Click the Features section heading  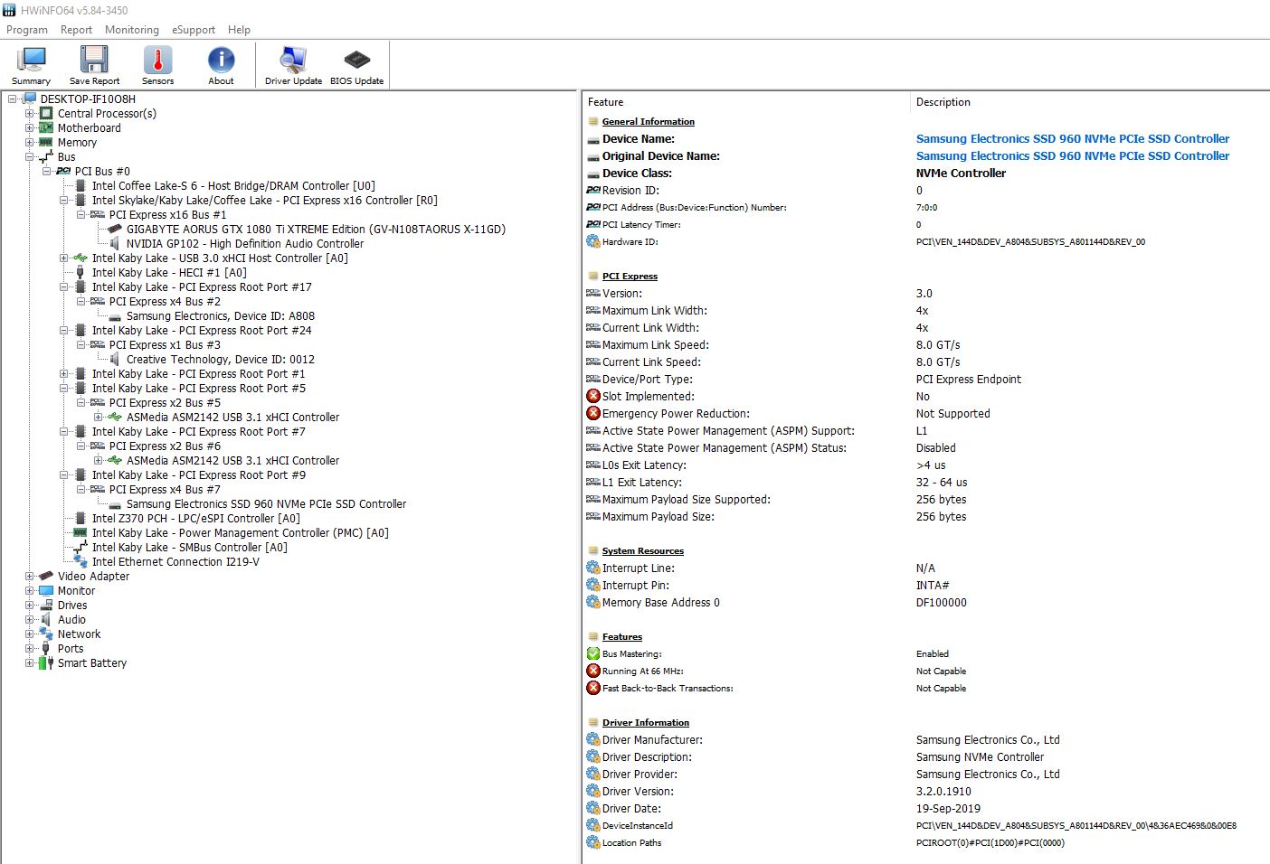[x=622, y=637]
